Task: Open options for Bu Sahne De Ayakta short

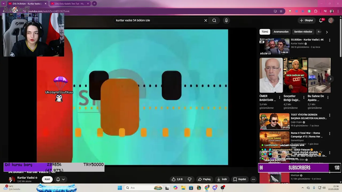Action: (x=328, y=98)
